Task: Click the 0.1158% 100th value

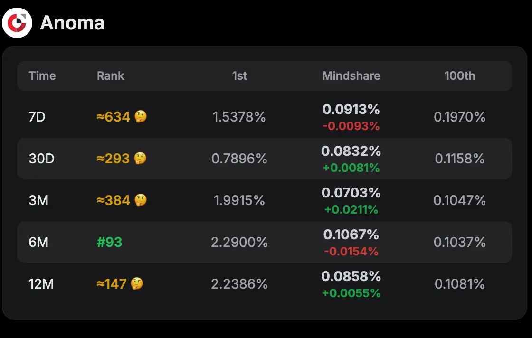Action: [x=460, y=159]
